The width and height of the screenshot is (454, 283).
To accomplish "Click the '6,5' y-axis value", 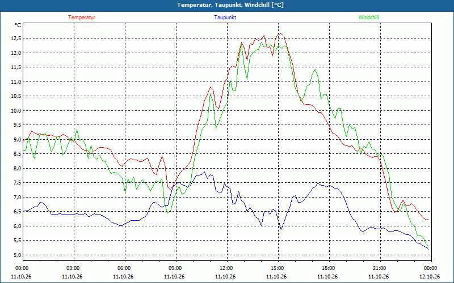I will (x=18, y=212).
